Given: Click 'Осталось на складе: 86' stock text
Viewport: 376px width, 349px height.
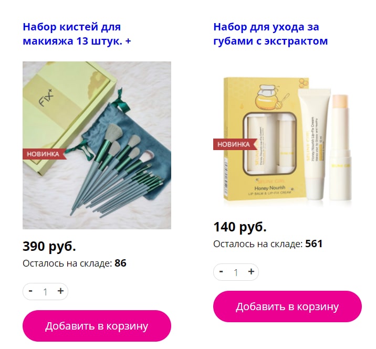Looking at the screenshot, I should tap(75, 263).
